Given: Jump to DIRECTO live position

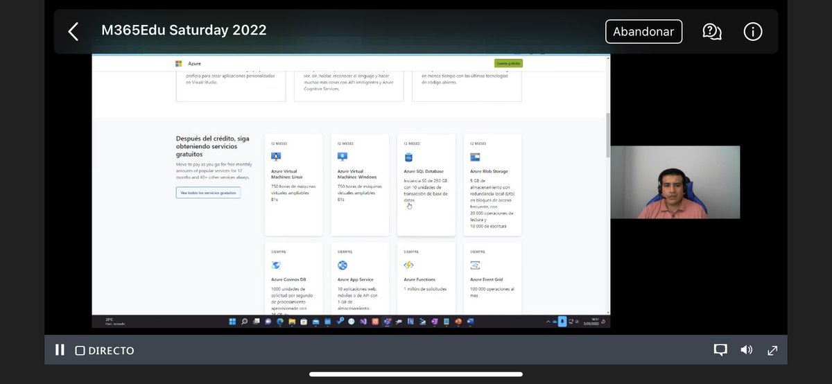Looking at the screenshot, I should tap(105, 351).
